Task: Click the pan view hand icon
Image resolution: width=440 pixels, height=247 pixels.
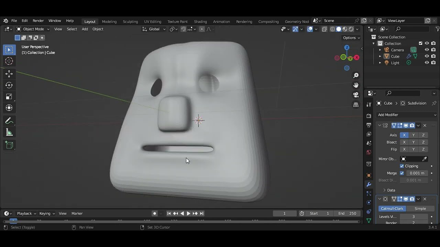Action: click(356, 85)
